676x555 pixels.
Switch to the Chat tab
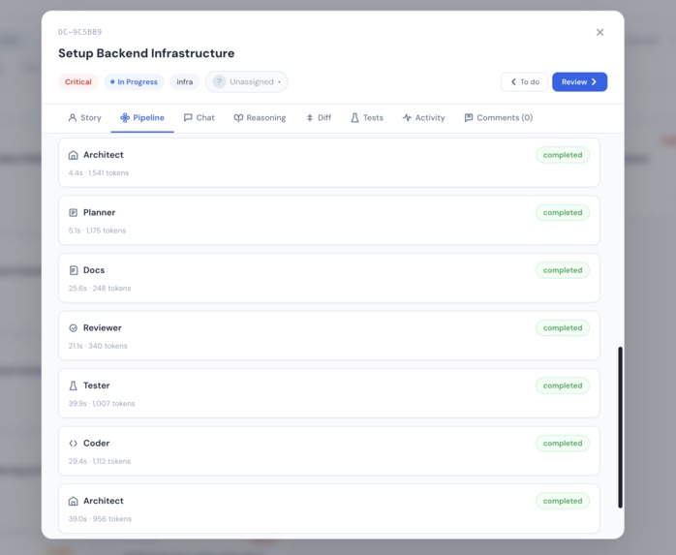tap(200, 118)
